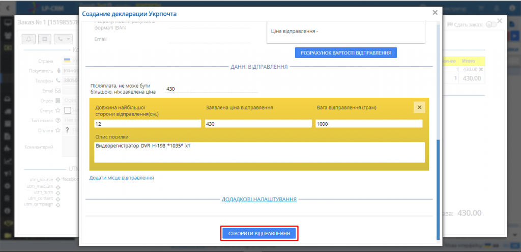521x252 pixels.
Task: Close the Создание декларации Укрпочта dialog
Action: coord(435,12)
